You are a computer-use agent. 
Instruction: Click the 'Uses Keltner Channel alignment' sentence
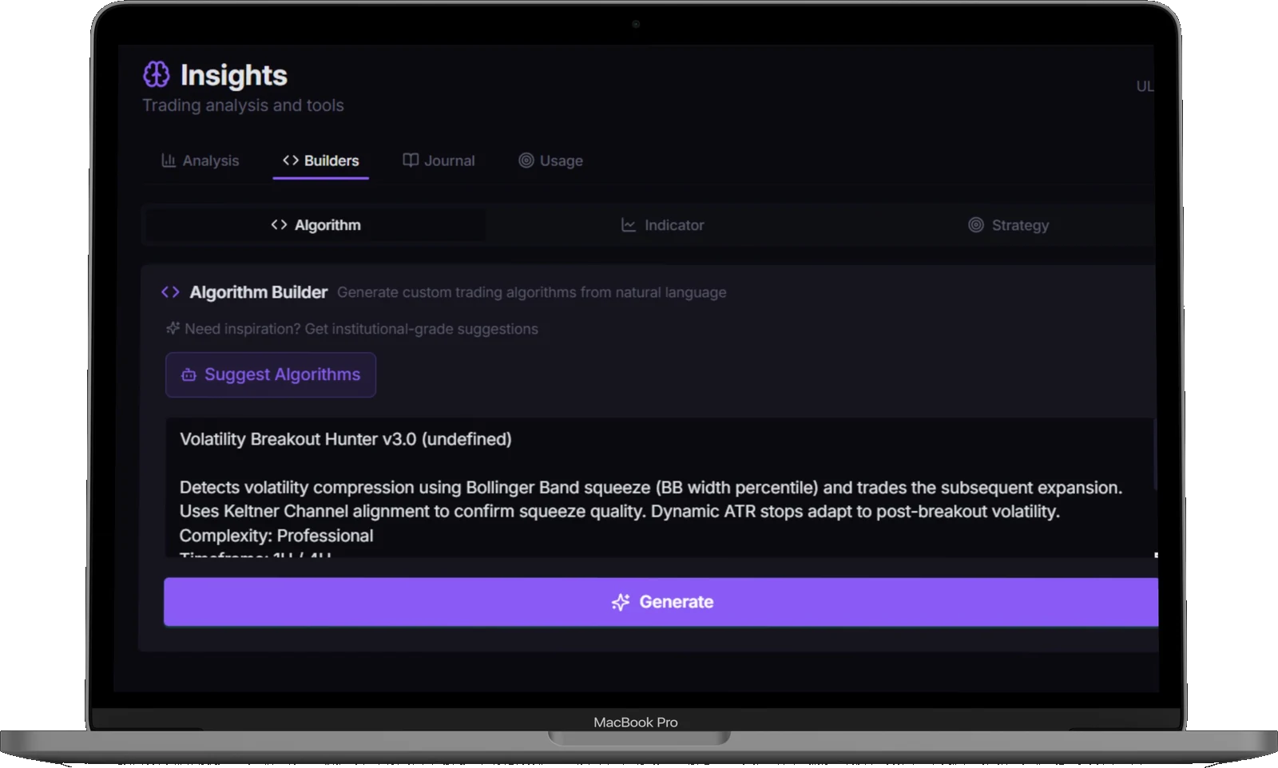point(620,511)
